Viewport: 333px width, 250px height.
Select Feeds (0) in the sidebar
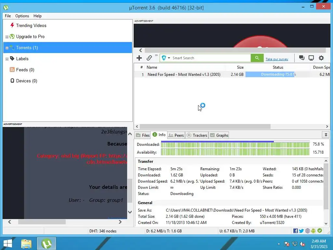25,70
